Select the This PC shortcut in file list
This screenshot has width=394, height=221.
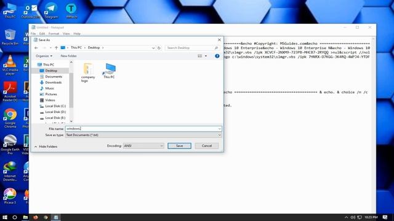[x=109, y=71]
